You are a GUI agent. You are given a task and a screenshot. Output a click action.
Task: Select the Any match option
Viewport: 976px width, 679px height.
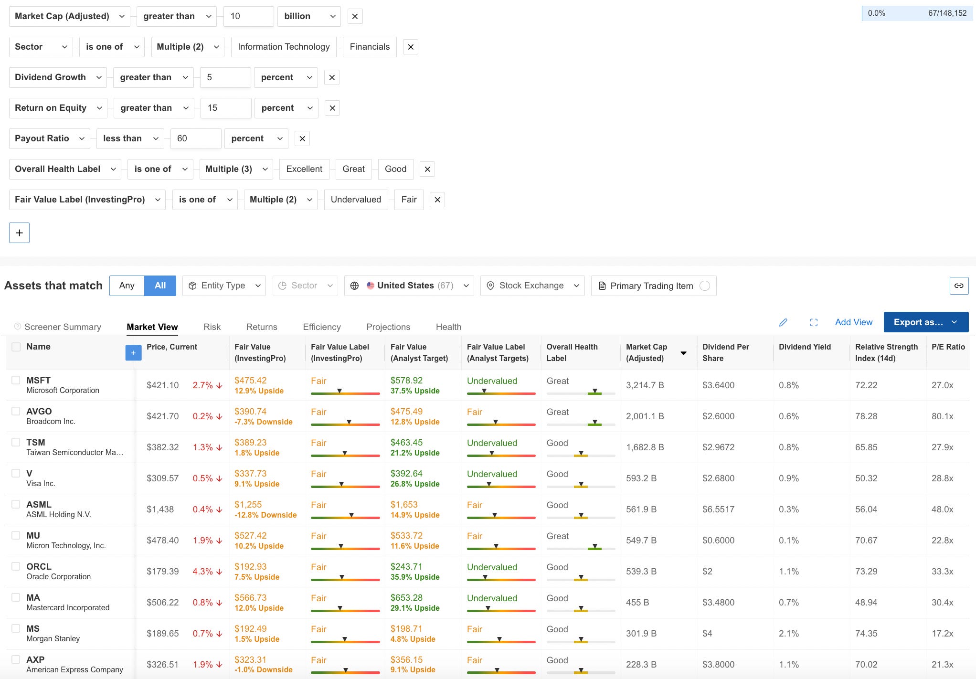pyautogui.click(x=127, y=286)
